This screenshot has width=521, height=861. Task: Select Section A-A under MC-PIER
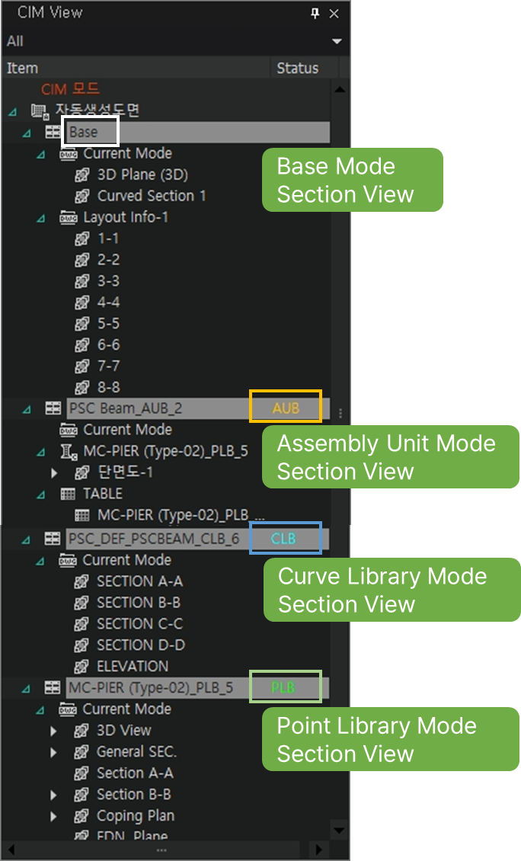pos(135,773)
